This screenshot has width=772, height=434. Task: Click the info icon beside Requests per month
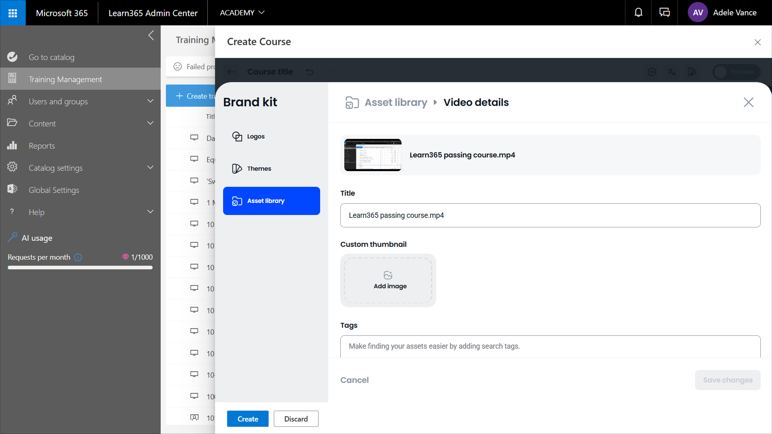78,257
